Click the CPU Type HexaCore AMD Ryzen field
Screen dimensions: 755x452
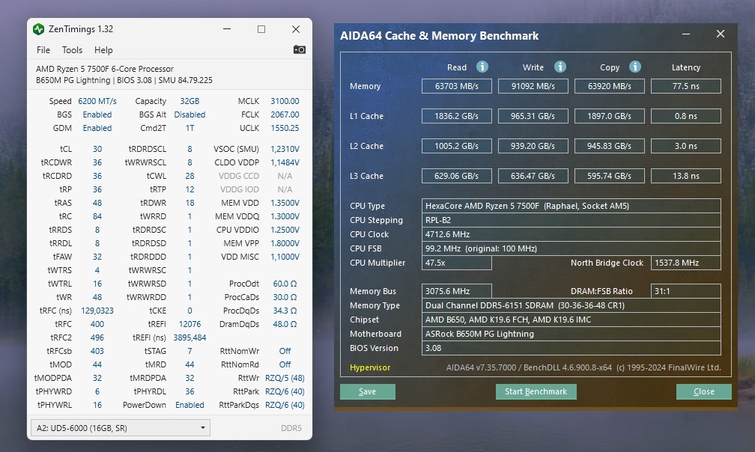point(571,206)
